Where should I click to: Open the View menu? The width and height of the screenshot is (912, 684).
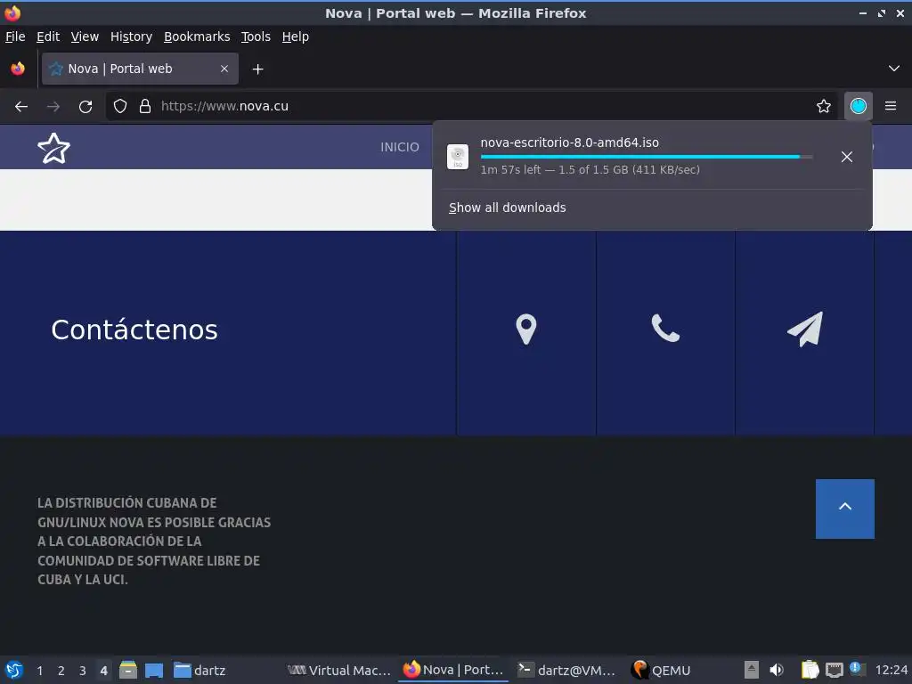coord(85,37)
